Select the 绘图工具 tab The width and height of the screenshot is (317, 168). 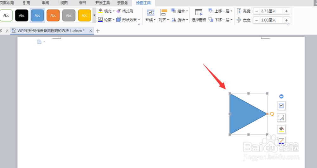143,3
